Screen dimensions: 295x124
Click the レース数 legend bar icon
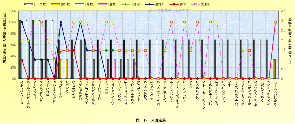29,4
